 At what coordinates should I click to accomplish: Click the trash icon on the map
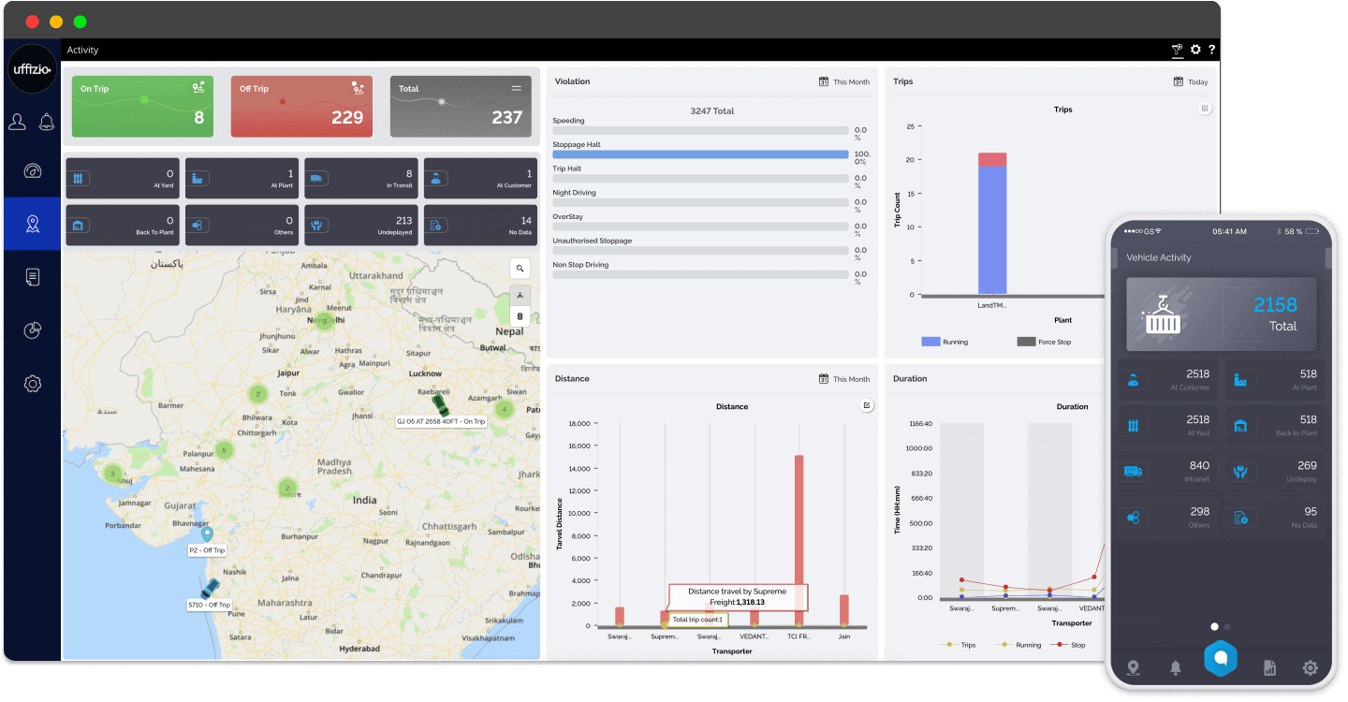[520, 316]
